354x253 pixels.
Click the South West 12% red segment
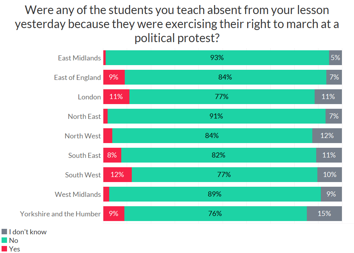117,175
